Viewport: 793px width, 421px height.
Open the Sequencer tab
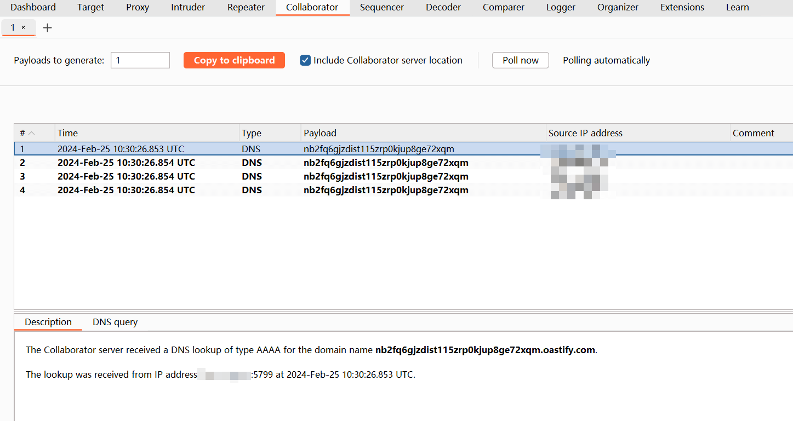[382, 7]
